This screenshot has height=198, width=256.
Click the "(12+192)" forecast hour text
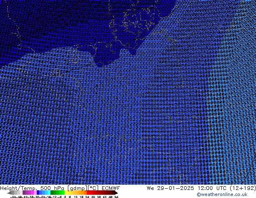click(x=243, y=188)
